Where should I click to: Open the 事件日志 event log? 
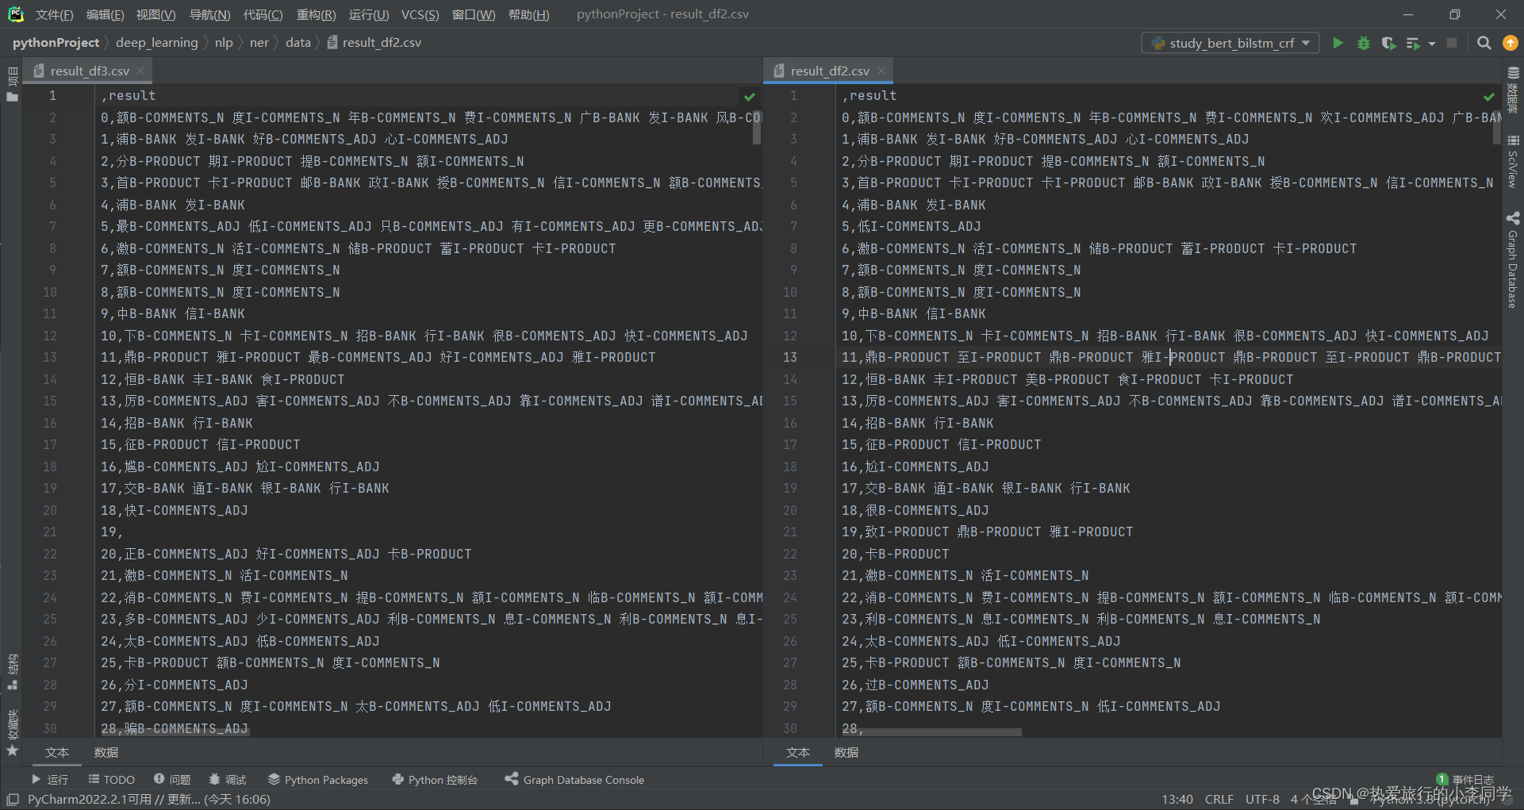coord(1465,780)
